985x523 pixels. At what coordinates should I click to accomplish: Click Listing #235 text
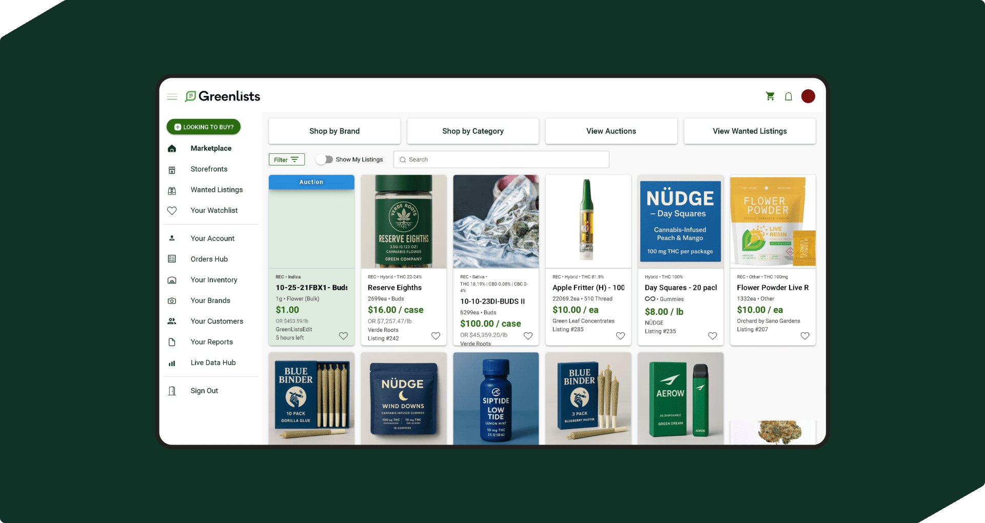[x=660, y=331]
